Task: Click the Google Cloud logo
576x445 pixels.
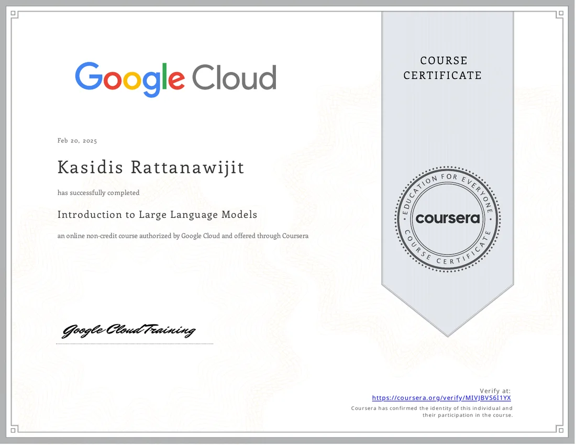Action: (175, 79)
